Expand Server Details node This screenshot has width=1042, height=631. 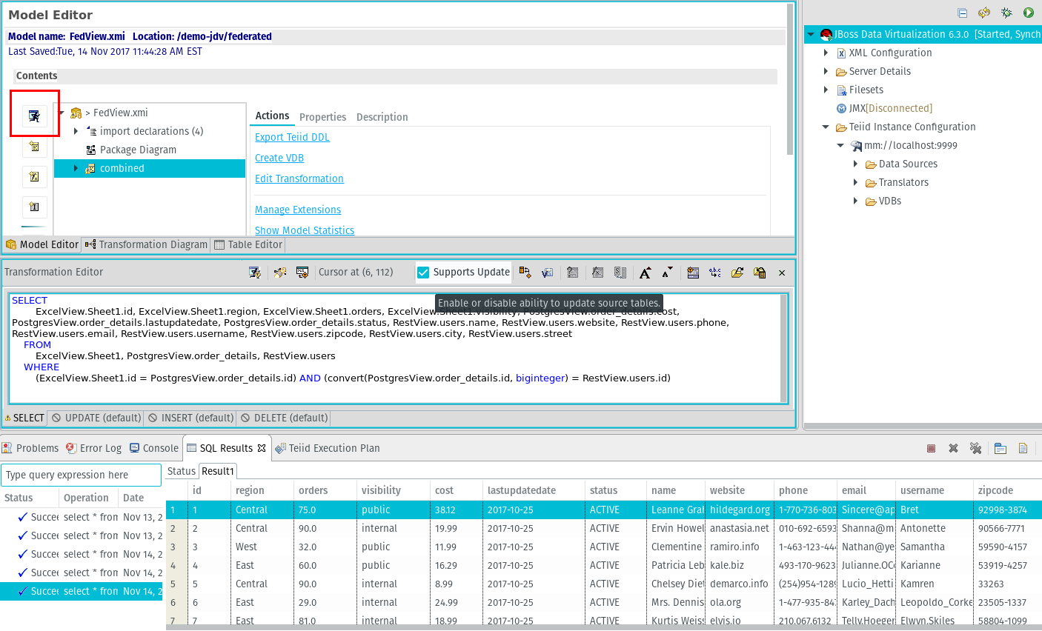(826, 71)
